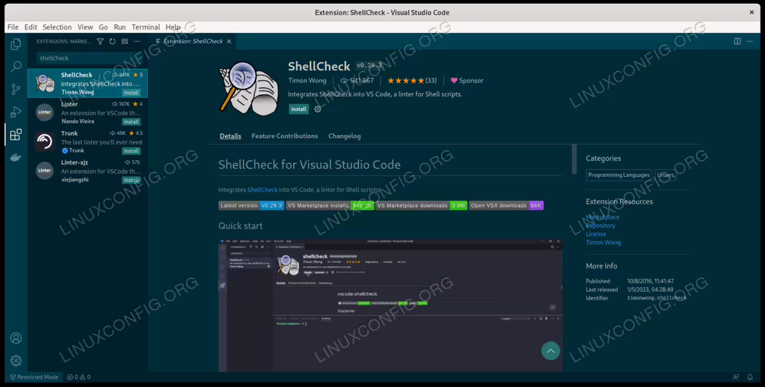Viewport: 765px width, 387px height.
Task: Click the Trunk extension icon
Action: coord(45,141)
